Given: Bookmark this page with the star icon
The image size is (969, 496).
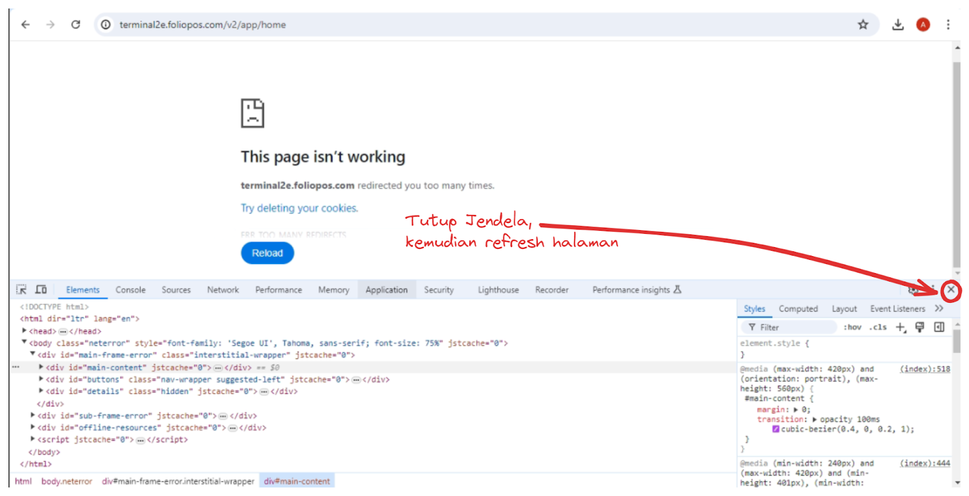Looking at the screenshot, I should click(863, 25).
